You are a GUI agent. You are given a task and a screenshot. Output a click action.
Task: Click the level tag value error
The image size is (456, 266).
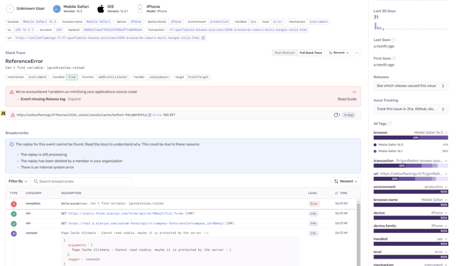click(278, 22)
